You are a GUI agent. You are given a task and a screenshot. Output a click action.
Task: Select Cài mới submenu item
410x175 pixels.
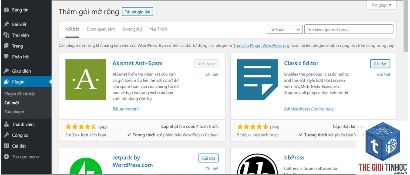click(x=11, y=103)
